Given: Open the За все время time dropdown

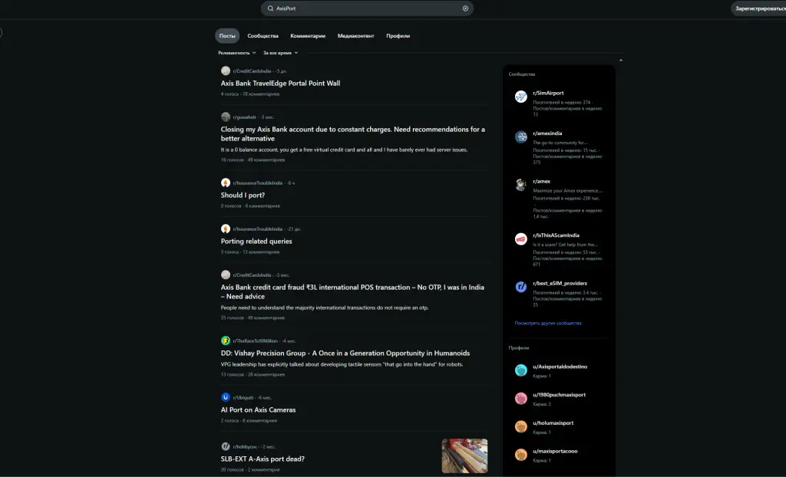Looking at the screenshot, I should pyautogui.click(x=281, y=53).
